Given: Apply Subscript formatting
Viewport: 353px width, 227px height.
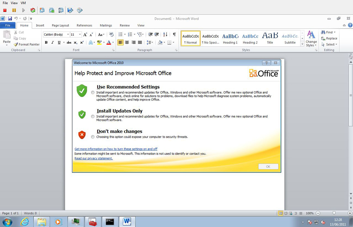Looking at the screenshot, I should tap(76, 42).
